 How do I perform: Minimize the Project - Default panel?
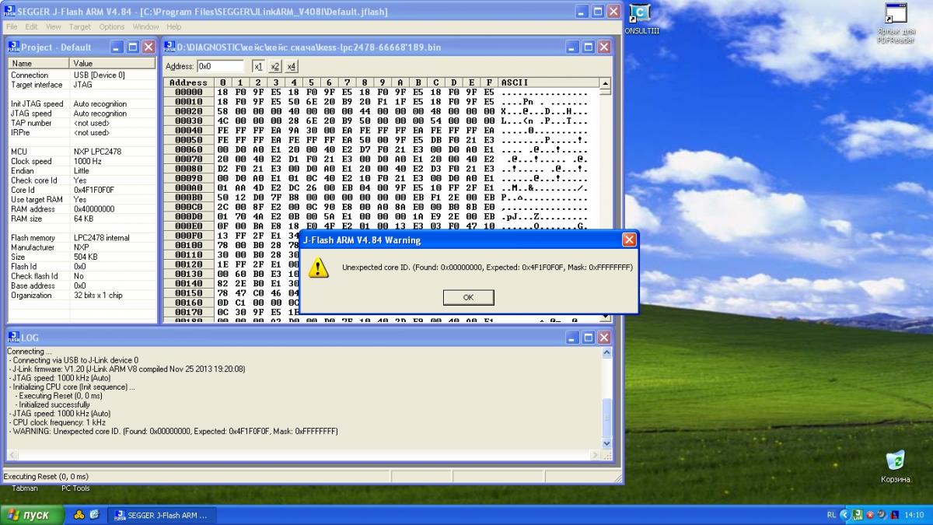click(116, 47)
